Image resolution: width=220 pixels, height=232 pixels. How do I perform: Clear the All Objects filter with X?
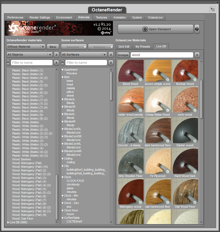pyautogui.click(x=56, y=55)
